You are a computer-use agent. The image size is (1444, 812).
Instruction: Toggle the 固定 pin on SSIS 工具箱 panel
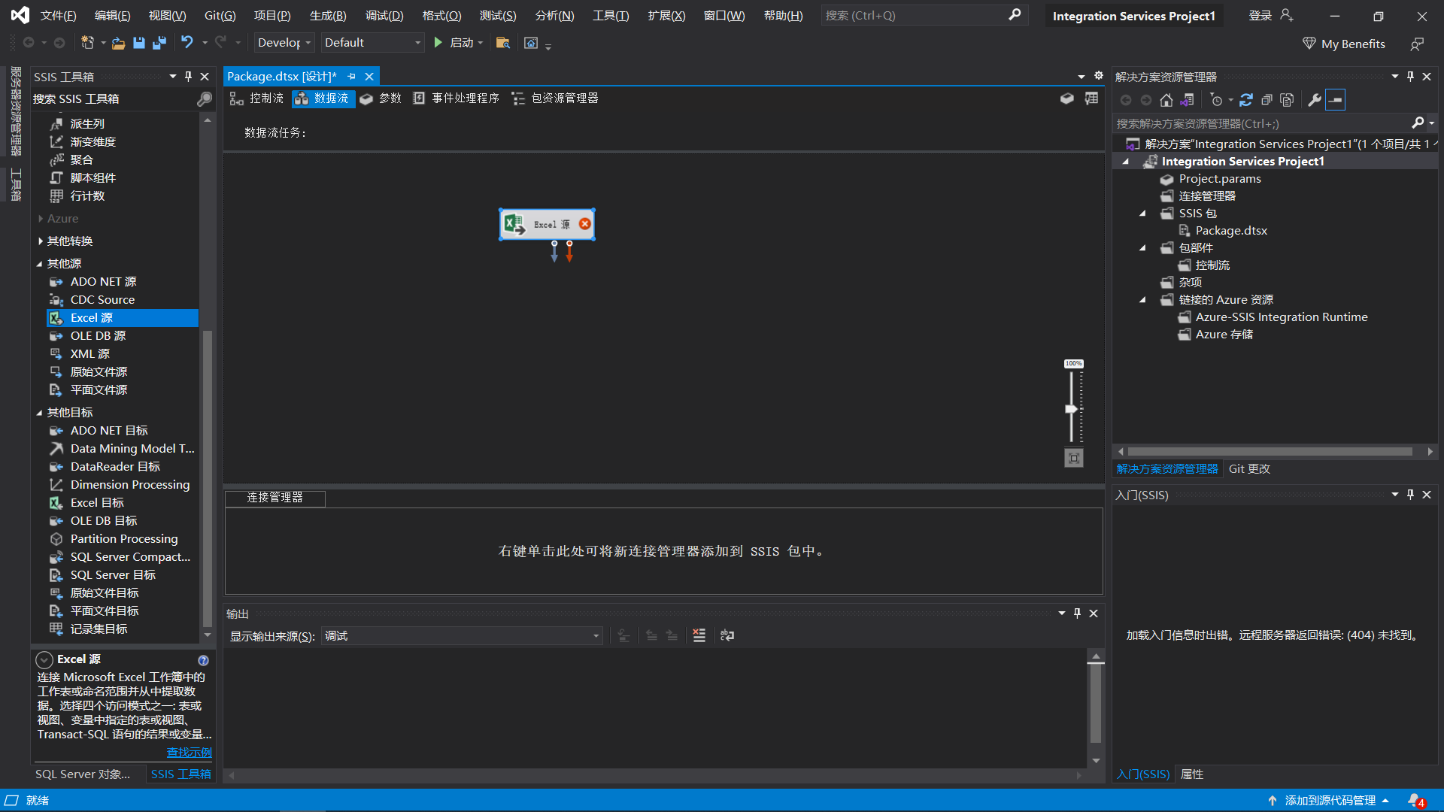(x=188, y=76)
